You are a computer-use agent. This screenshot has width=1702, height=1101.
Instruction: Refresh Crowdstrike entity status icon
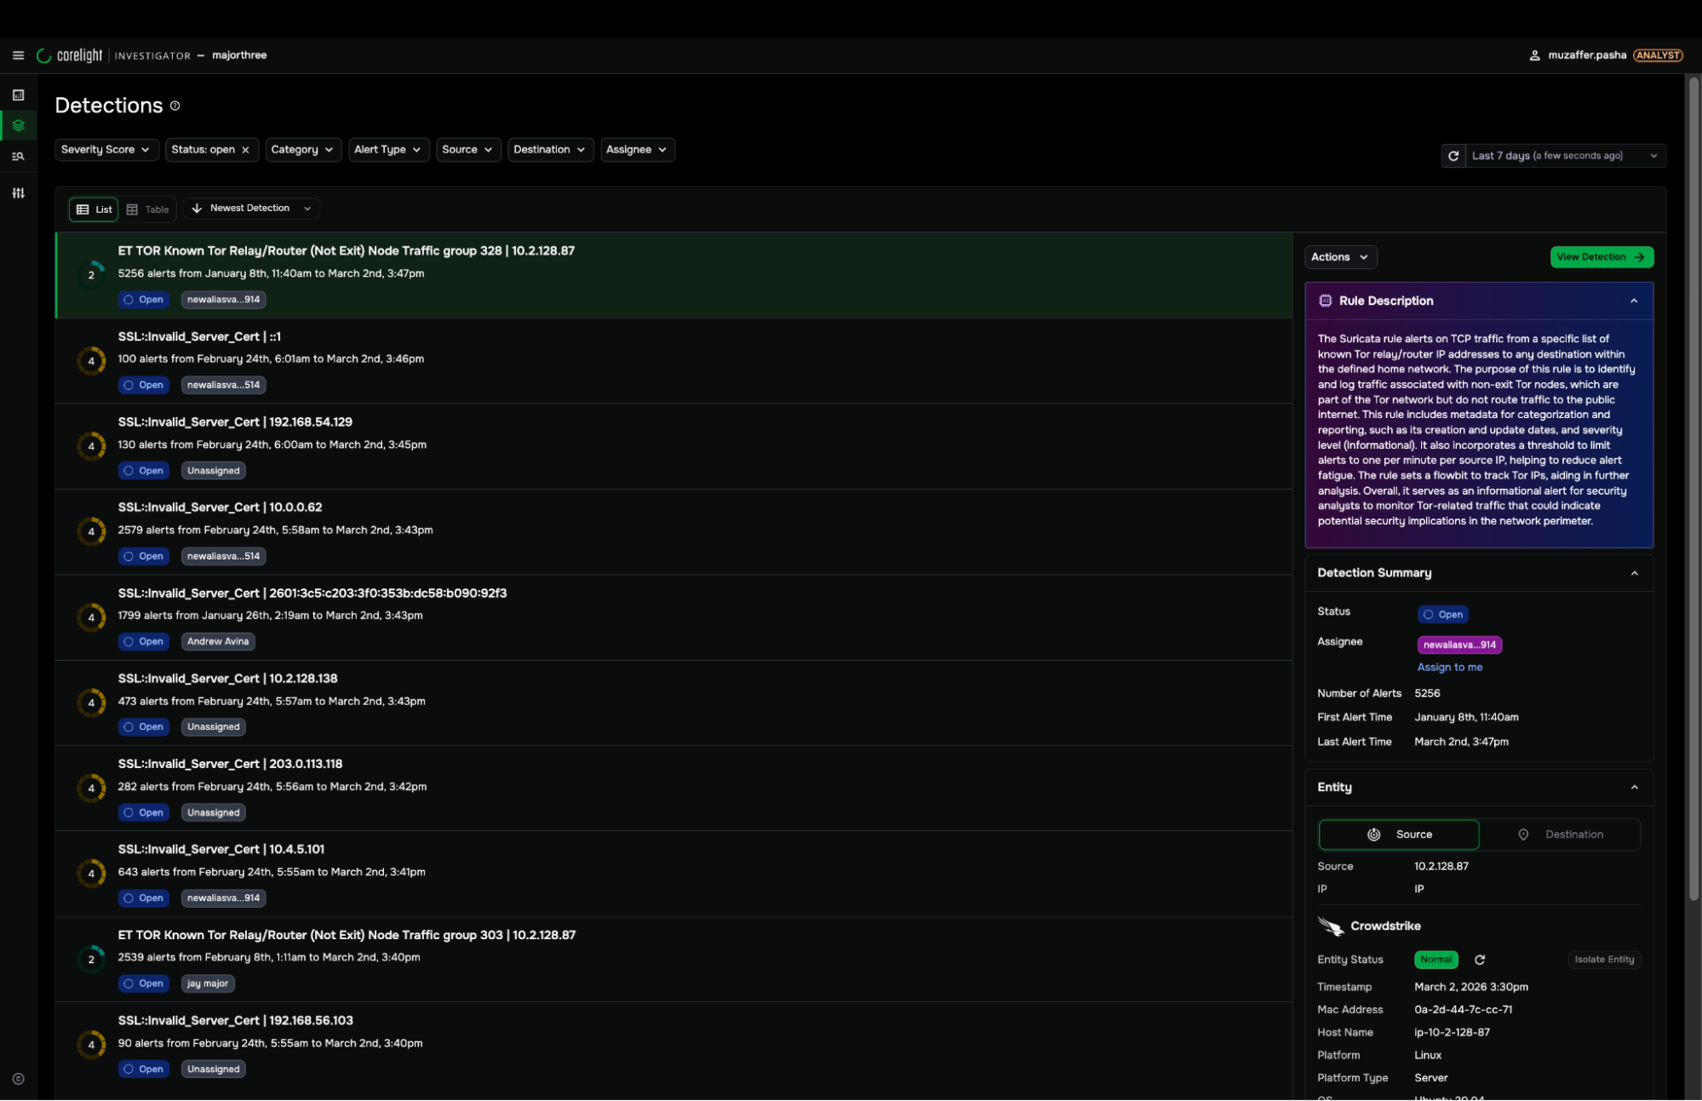(1480, 960)
